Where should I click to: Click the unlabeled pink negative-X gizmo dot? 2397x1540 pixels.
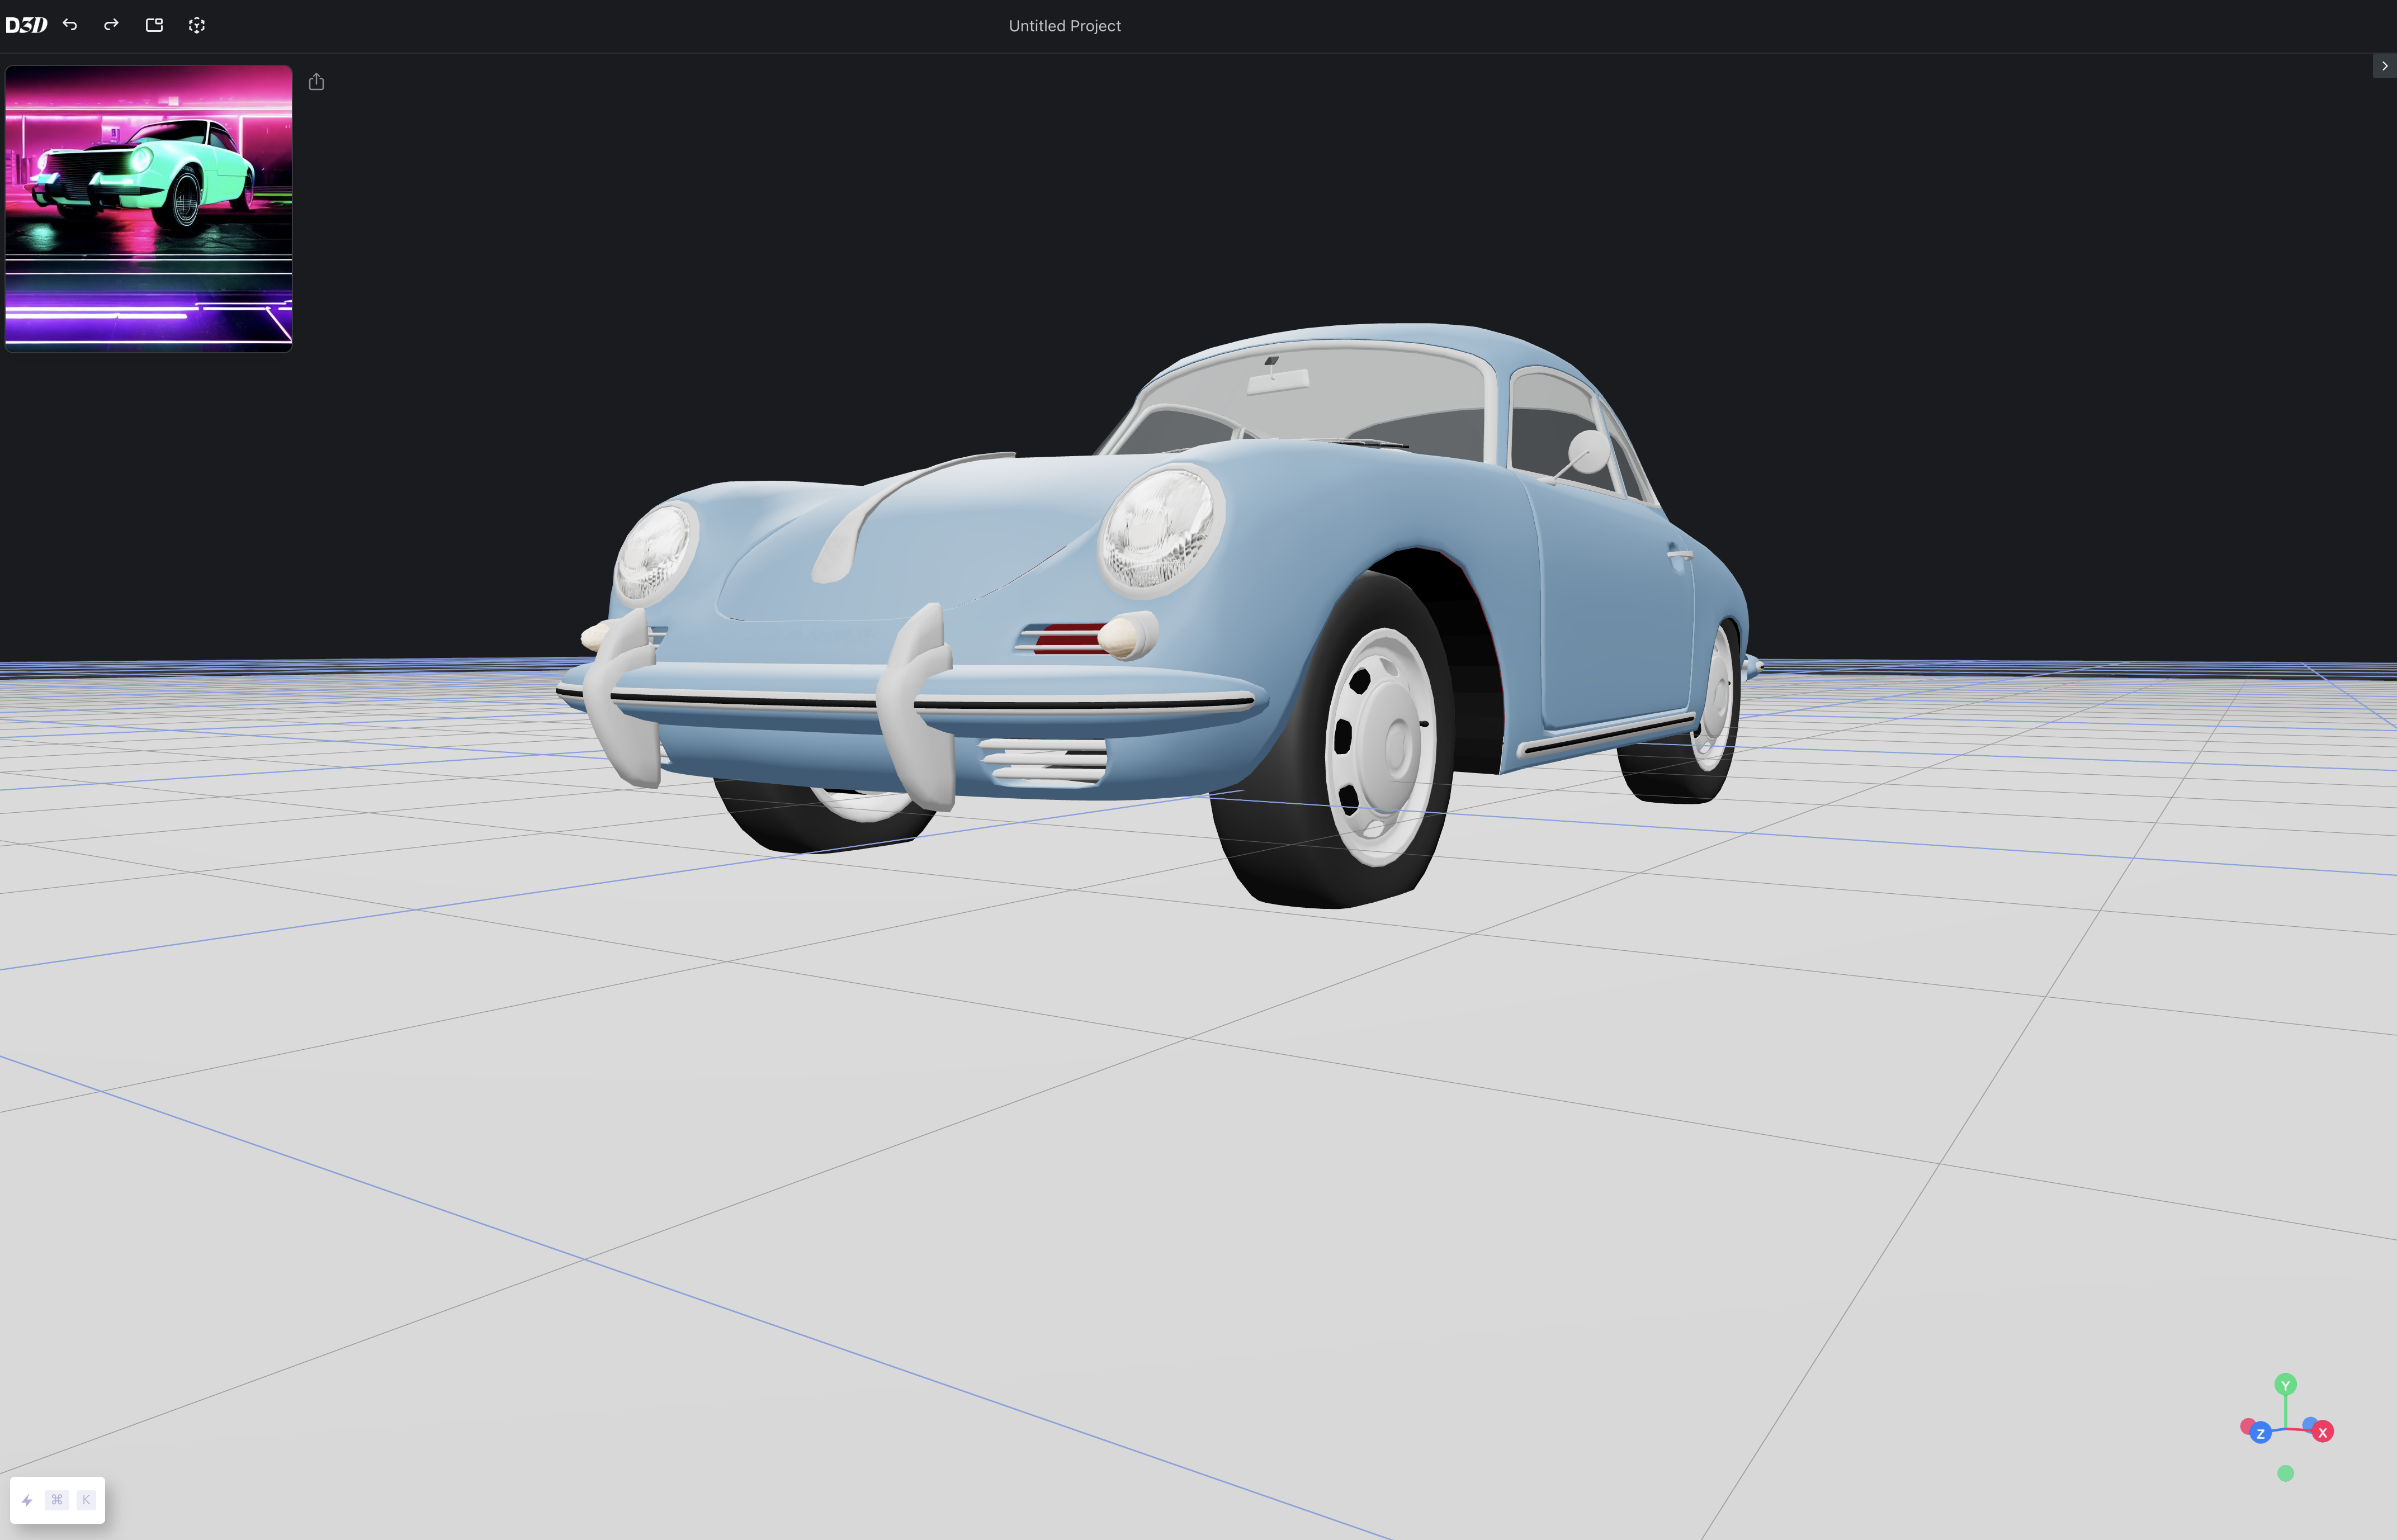[x=2247, y=1425]
